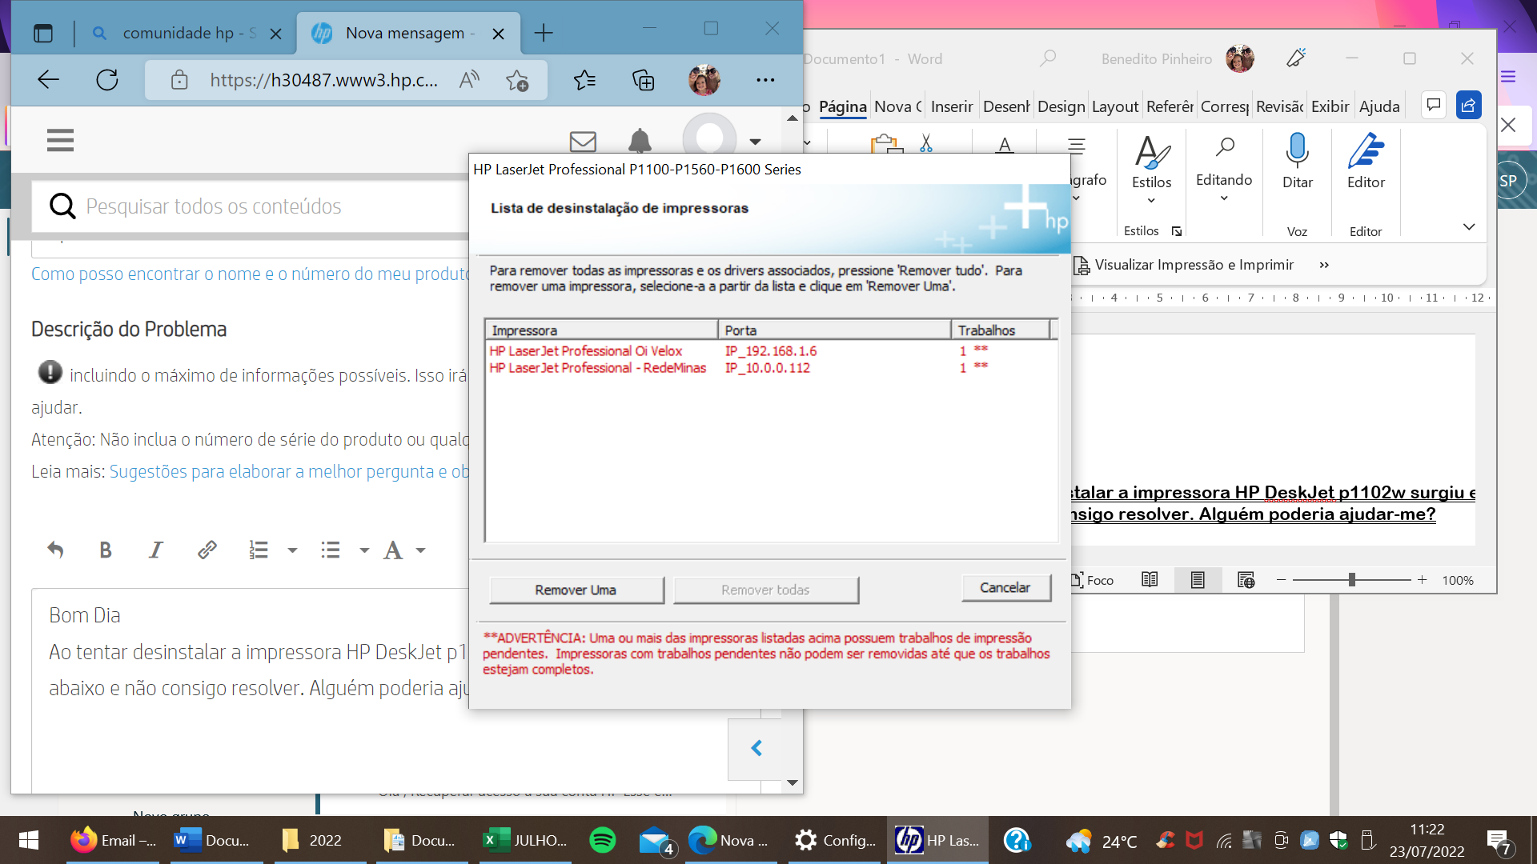
Task: Open Windows Start menu
Action: 29,840
